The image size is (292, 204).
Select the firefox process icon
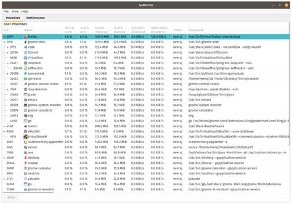point(26,37)
